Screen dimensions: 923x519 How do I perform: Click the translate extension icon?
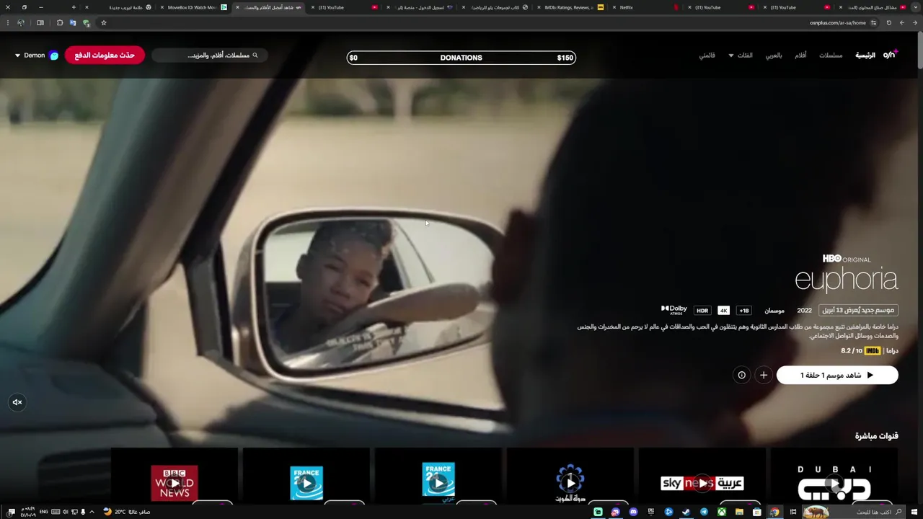point(72,22)
